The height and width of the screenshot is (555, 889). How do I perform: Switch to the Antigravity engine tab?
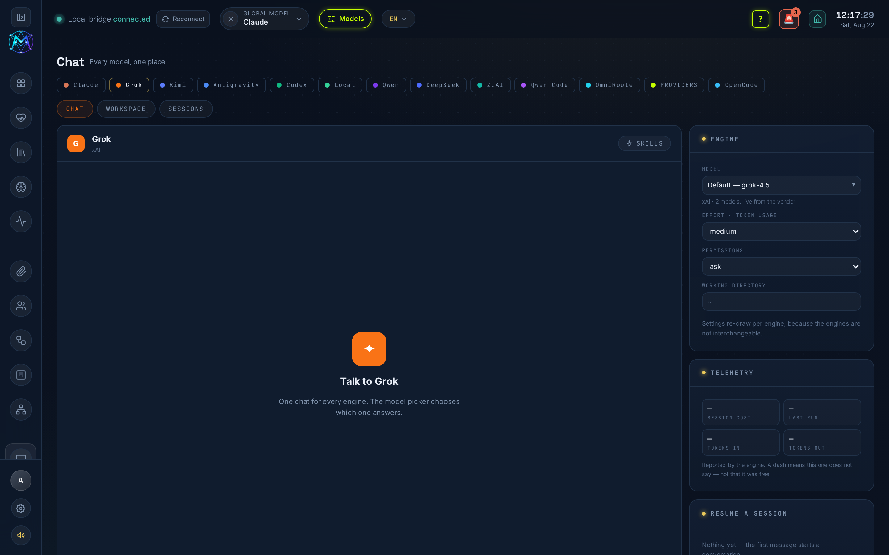tap(232, 85)
